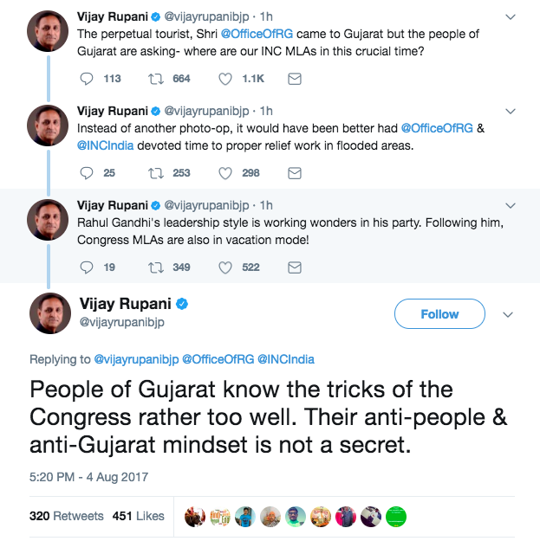View the 320 Retweets list
Viewport: 540px width, 541px height.
point(66,516)
